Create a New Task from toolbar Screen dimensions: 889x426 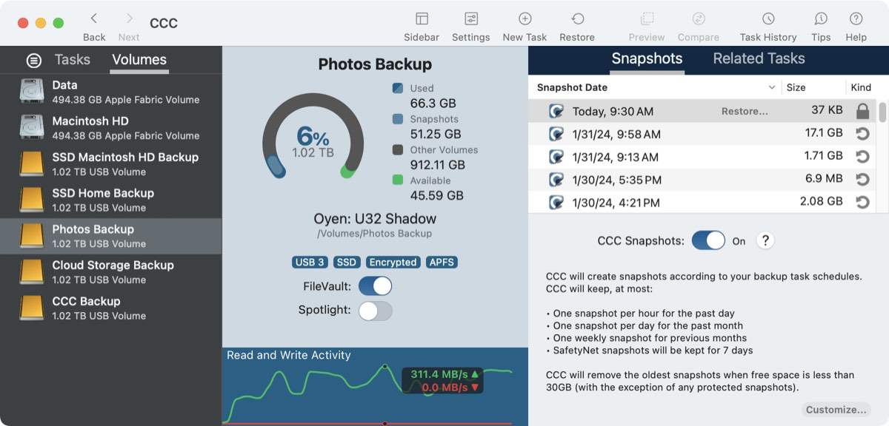[x=525, y=19]
